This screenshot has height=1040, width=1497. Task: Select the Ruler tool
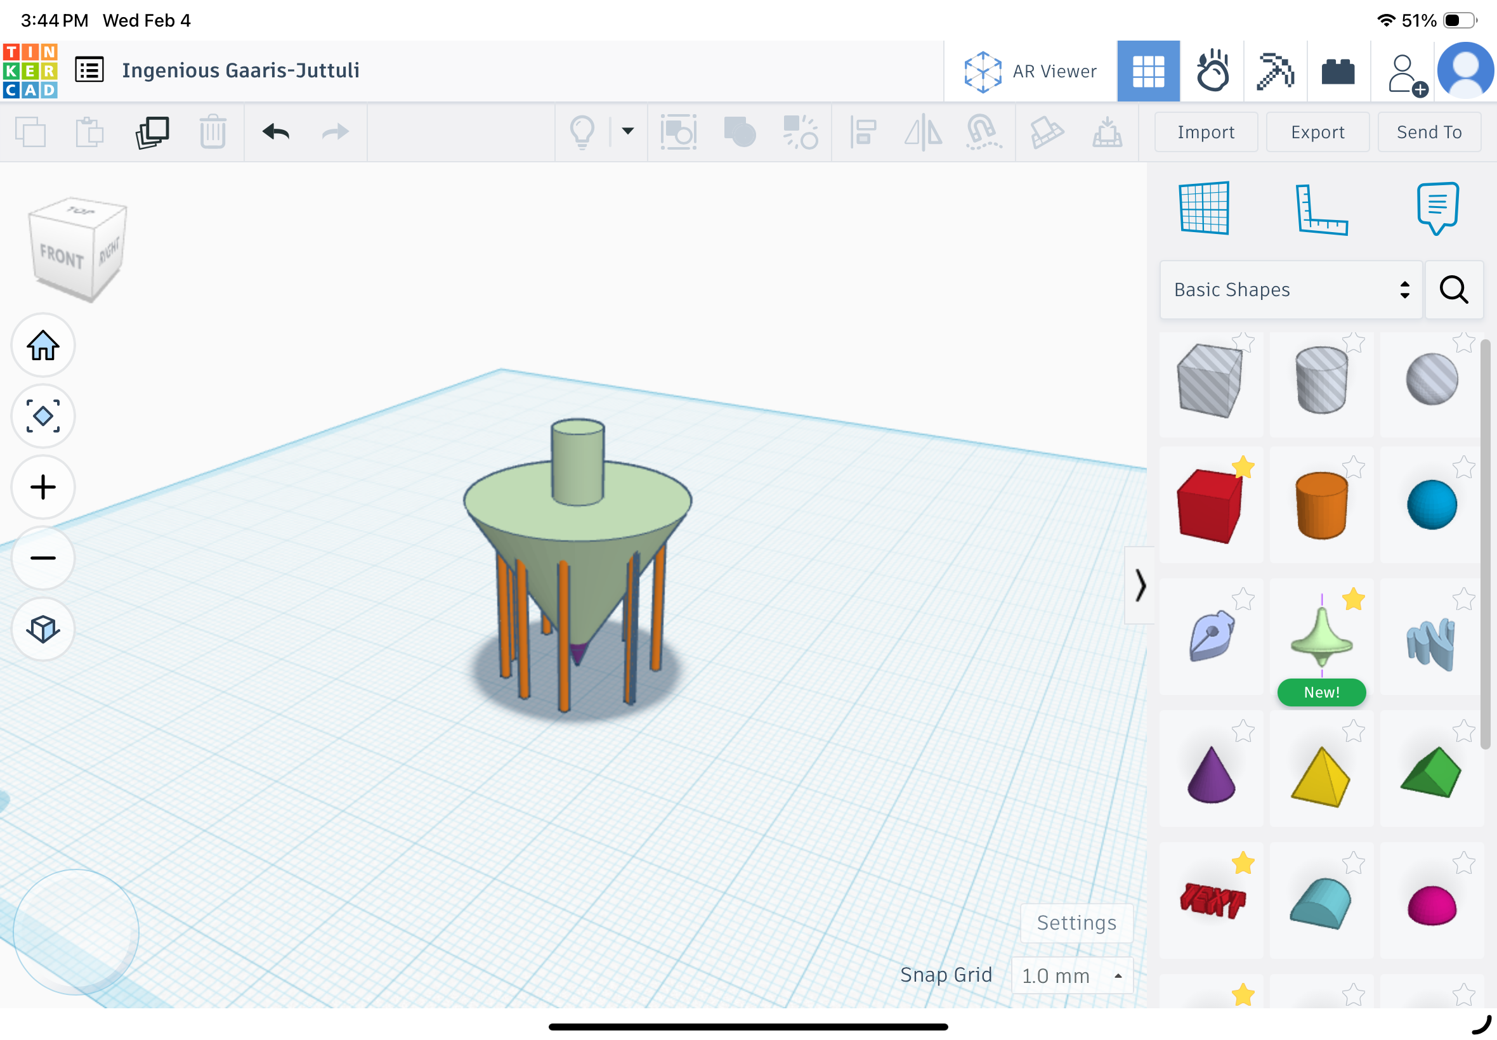pos(1321,209)
